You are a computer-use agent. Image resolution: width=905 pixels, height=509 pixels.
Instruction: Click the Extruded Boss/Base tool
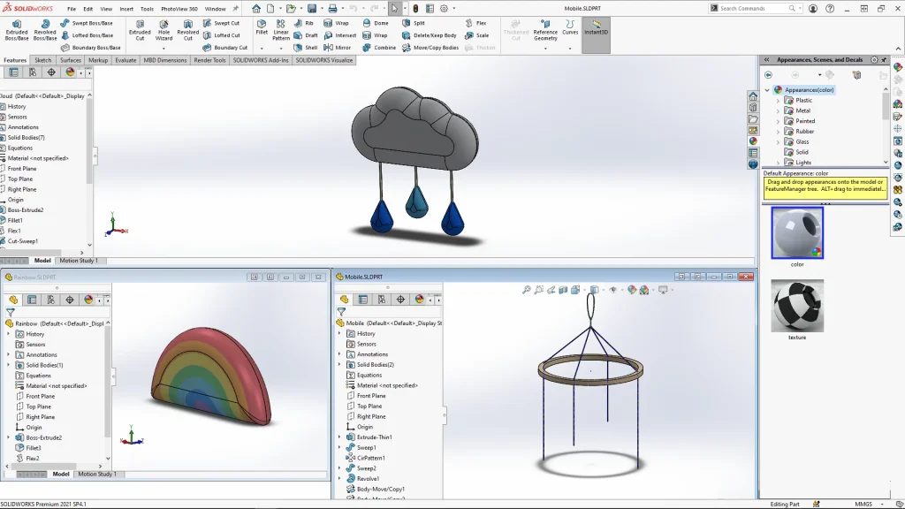16,30
